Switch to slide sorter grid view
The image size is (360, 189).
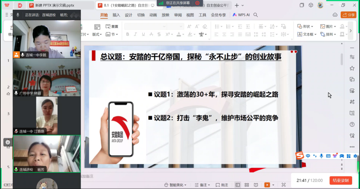(247, 185)
